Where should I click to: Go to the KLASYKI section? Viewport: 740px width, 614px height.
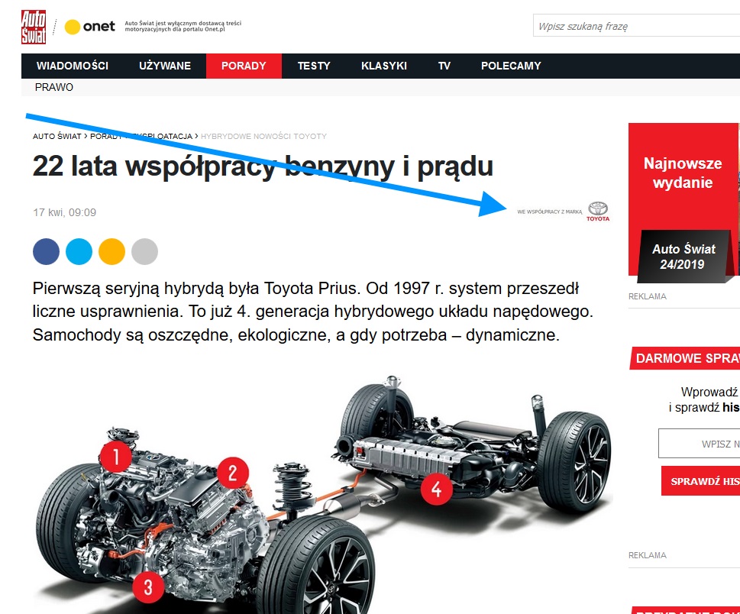click(384, 66)
